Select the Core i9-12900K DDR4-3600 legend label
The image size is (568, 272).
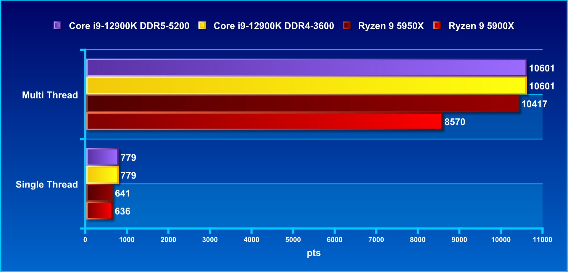point(274,26)
